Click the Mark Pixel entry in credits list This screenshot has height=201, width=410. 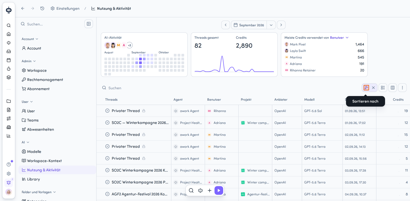click(324, 44)
